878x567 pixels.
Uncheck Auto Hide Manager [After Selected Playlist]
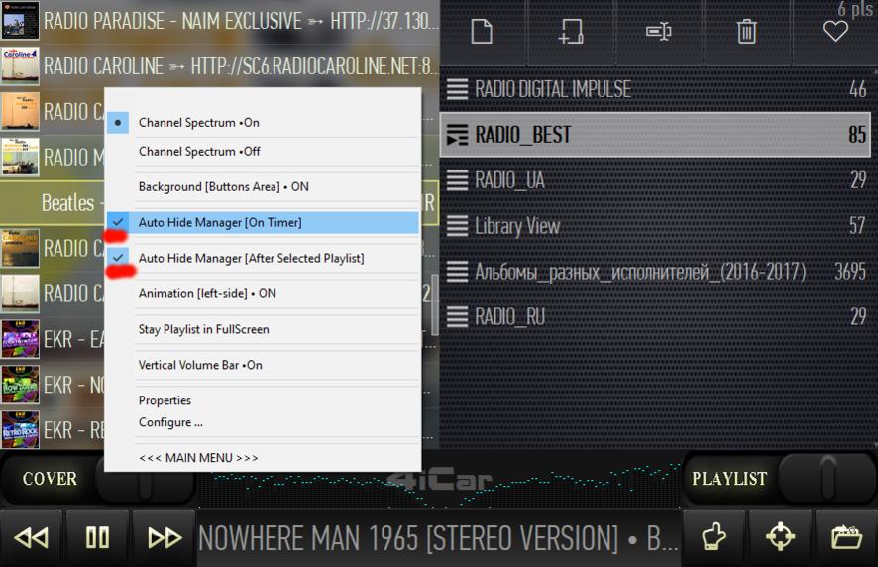(x=251, y=258)
